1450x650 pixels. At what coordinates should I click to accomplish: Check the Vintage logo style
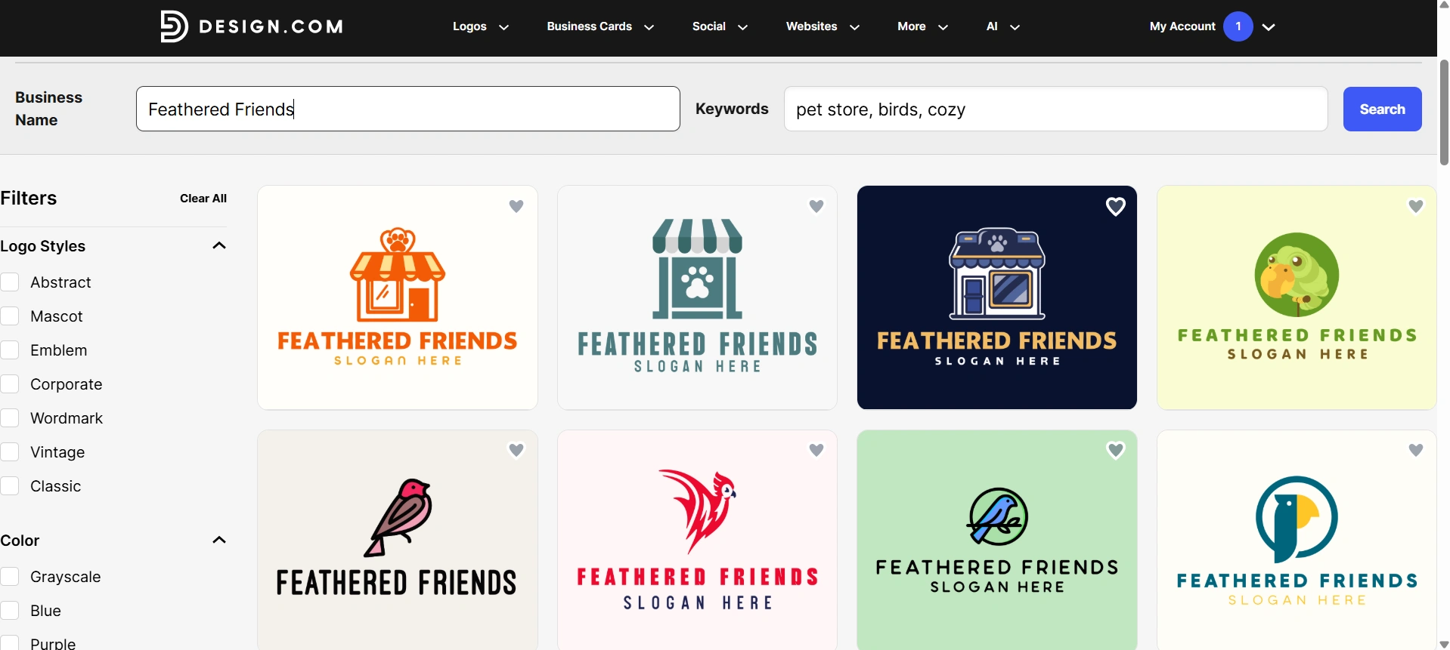pos(10,452)
